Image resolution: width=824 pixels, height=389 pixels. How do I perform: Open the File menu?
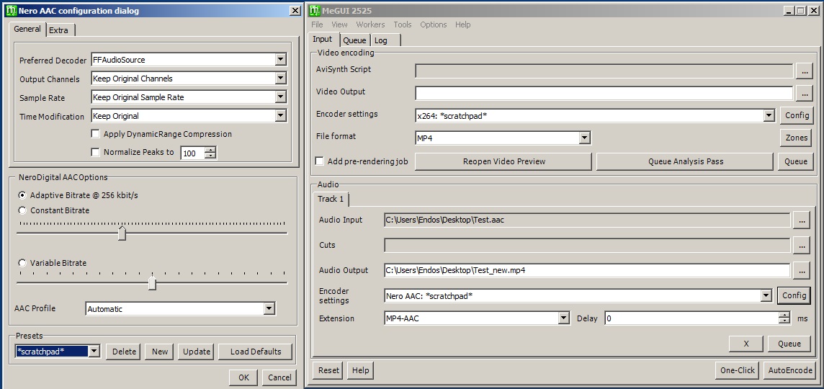click(317, 24)
